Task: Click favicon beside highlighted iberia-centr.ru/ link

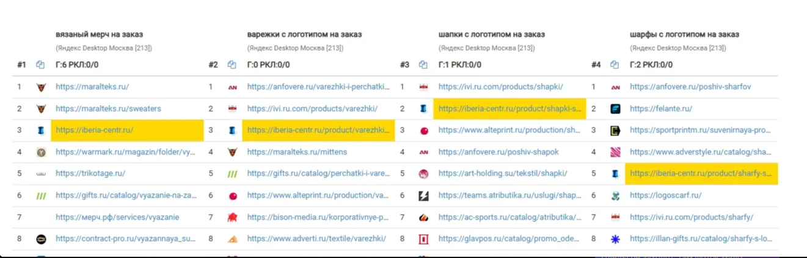Action: [41, 131]
